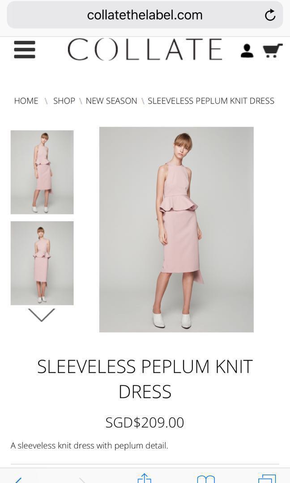Expand more thumbnails with down chevron
This screenshot has width=290, height=483.
click(42, 315)
